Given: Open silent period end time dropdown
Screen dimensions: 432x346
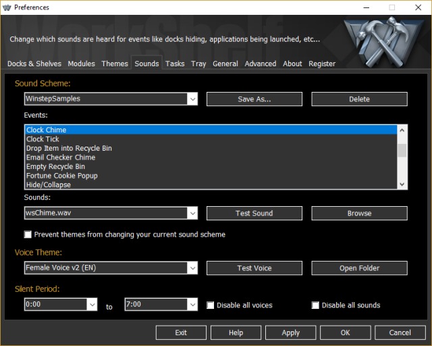Looking at the screenshot, I should click(x=192, y=305).
